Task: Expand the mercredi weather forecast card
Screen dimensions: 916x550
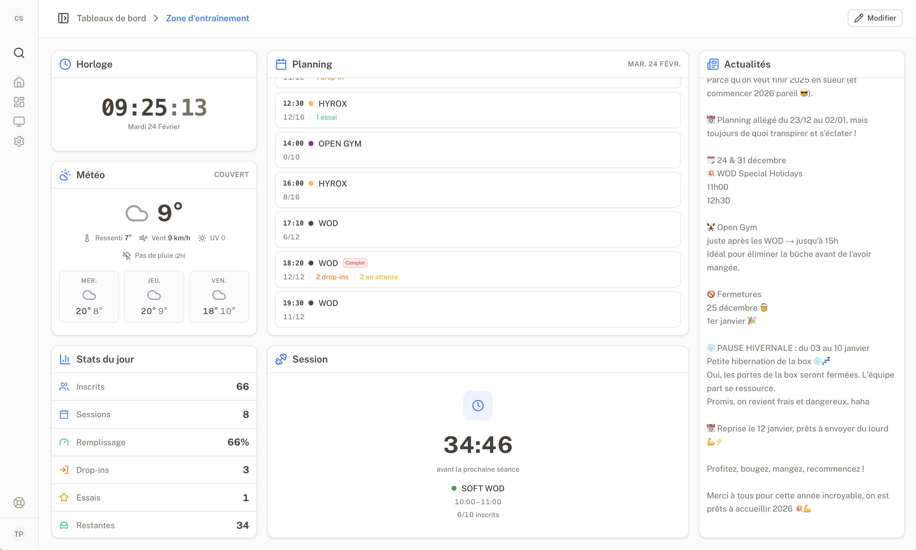Action: [89, 296]
